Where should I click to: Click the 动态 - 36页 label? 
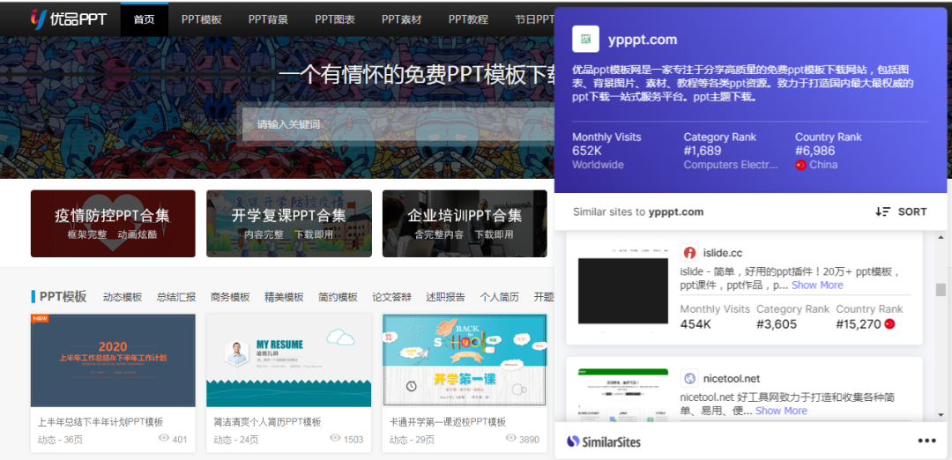60,440
